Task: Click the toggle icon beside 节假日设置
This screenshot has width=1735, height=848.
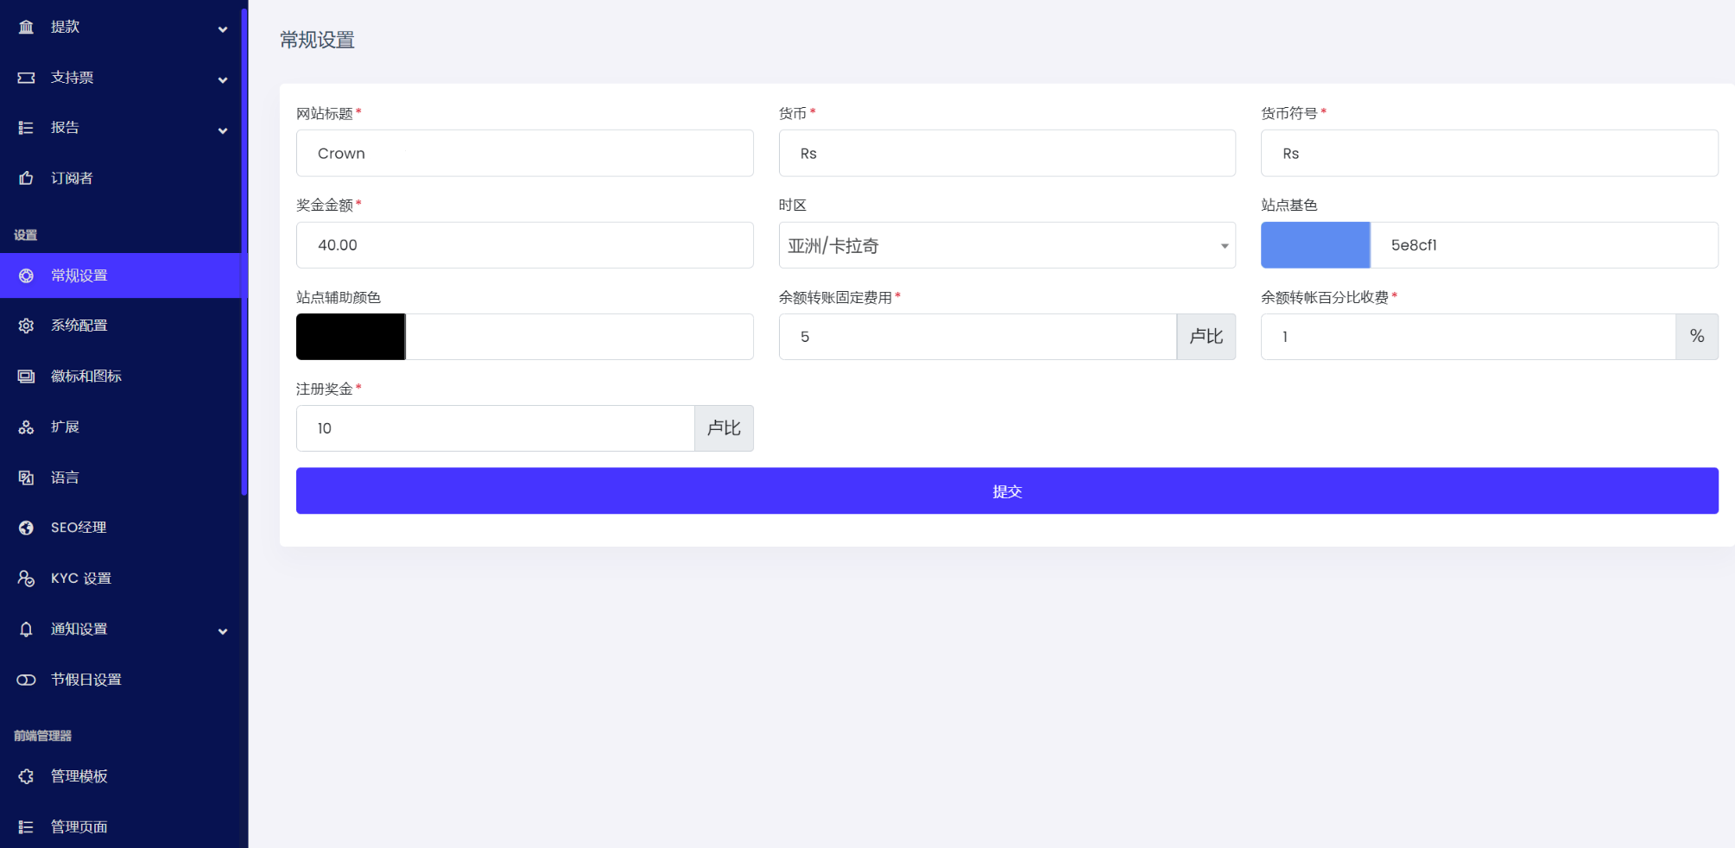Action: point(26,680)
